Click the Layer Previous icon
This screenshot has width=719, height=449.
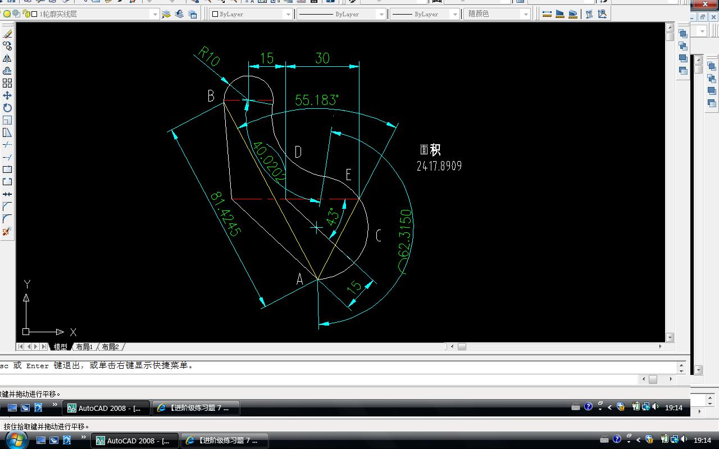pyautogui.click(x=180, y=14)
